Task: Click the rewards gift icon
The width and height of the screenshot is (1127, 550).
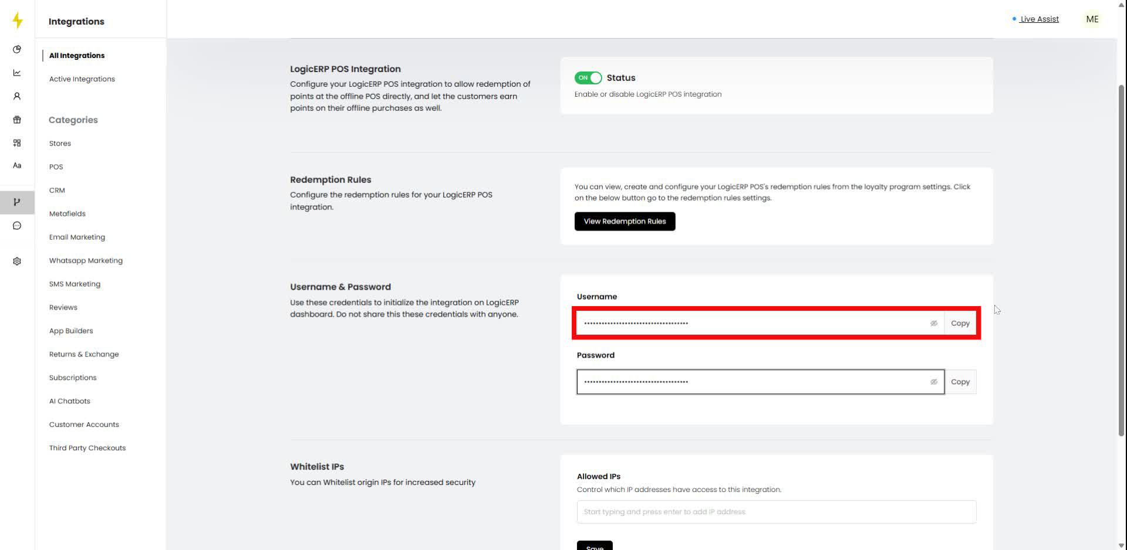Action: [17, 119]
